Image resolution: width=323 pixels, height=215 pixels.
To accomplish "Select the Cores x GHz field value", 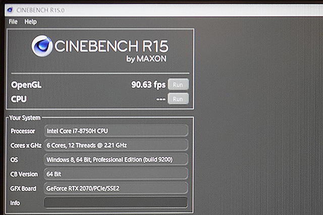I will 116,145.
